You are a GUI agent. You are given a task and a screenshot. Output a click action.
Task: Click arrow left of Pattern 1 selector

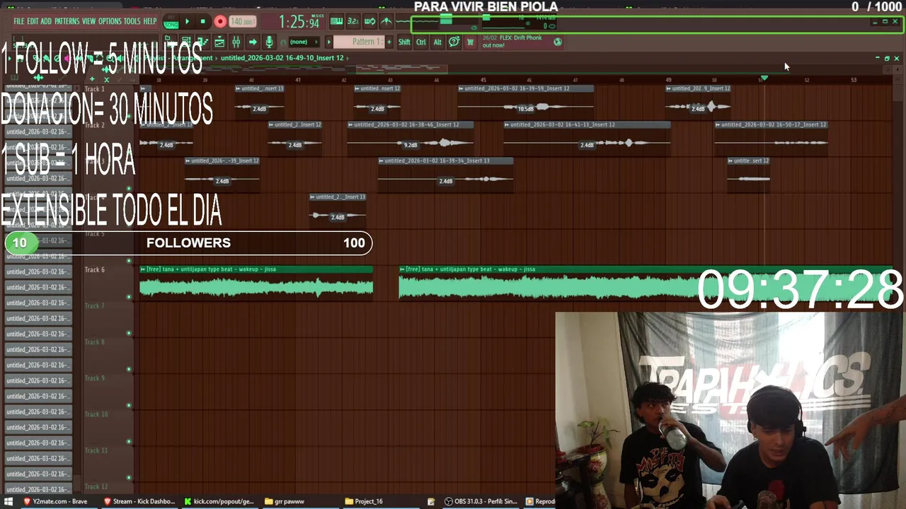[329, 42]
